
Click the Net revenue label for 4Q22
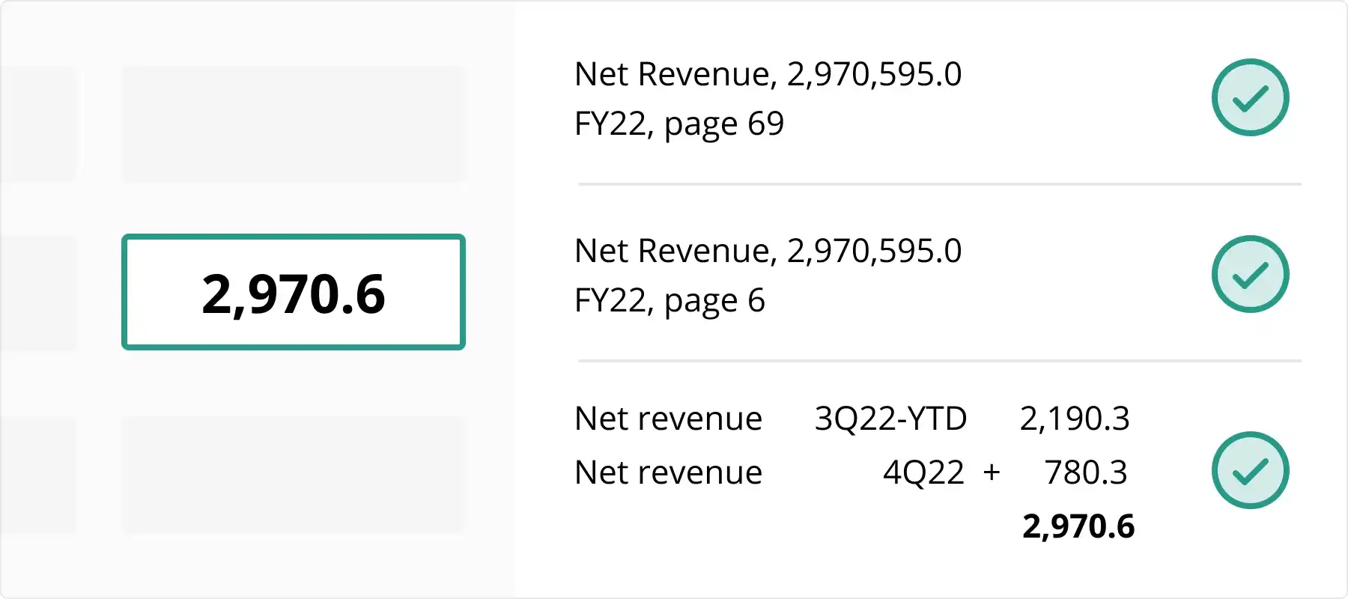[x=668, y=472]
